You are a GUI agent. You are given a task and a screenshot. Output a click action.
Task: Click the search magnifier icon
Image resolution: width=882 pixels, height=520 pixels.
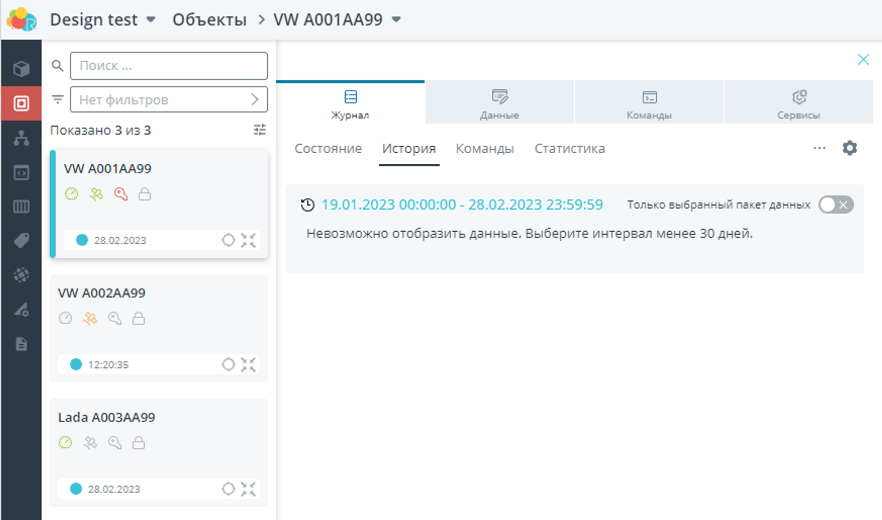point(57,66)
